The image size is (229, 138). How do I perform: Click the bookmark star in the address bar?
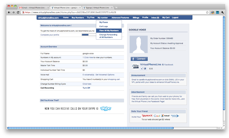point(207,12)
